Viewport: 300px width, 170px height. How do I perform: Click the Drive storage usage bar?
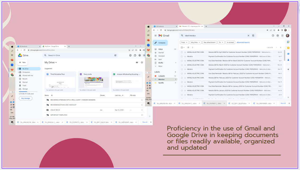[x=28, y=92]
